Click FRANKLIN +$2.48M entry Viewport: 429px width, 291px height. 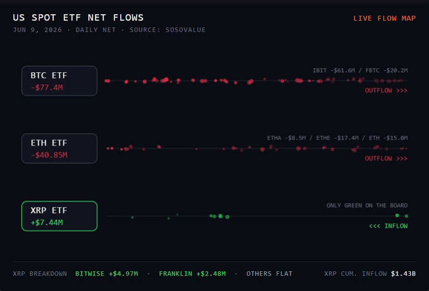pos(192,274)
